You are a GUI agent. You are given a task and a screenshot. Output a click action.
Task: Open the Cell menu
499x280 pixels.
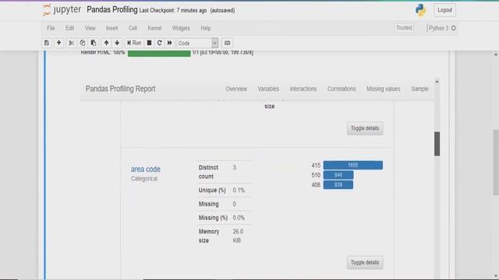[133, 28]
